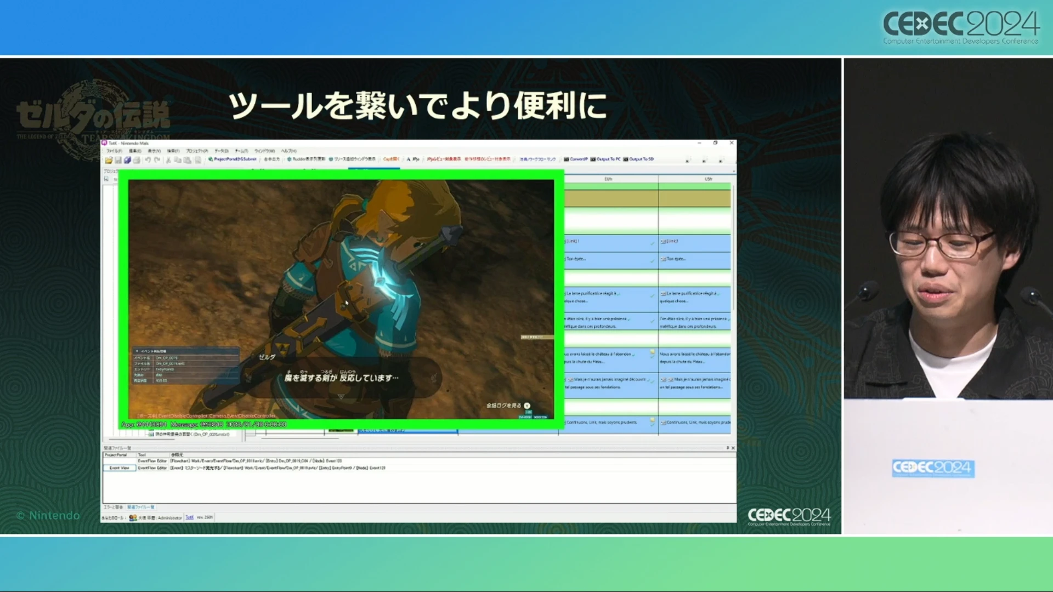Screen dimensions: 1053x592
Task: Click the Save floppy disk icon
Action: point(118,160)
